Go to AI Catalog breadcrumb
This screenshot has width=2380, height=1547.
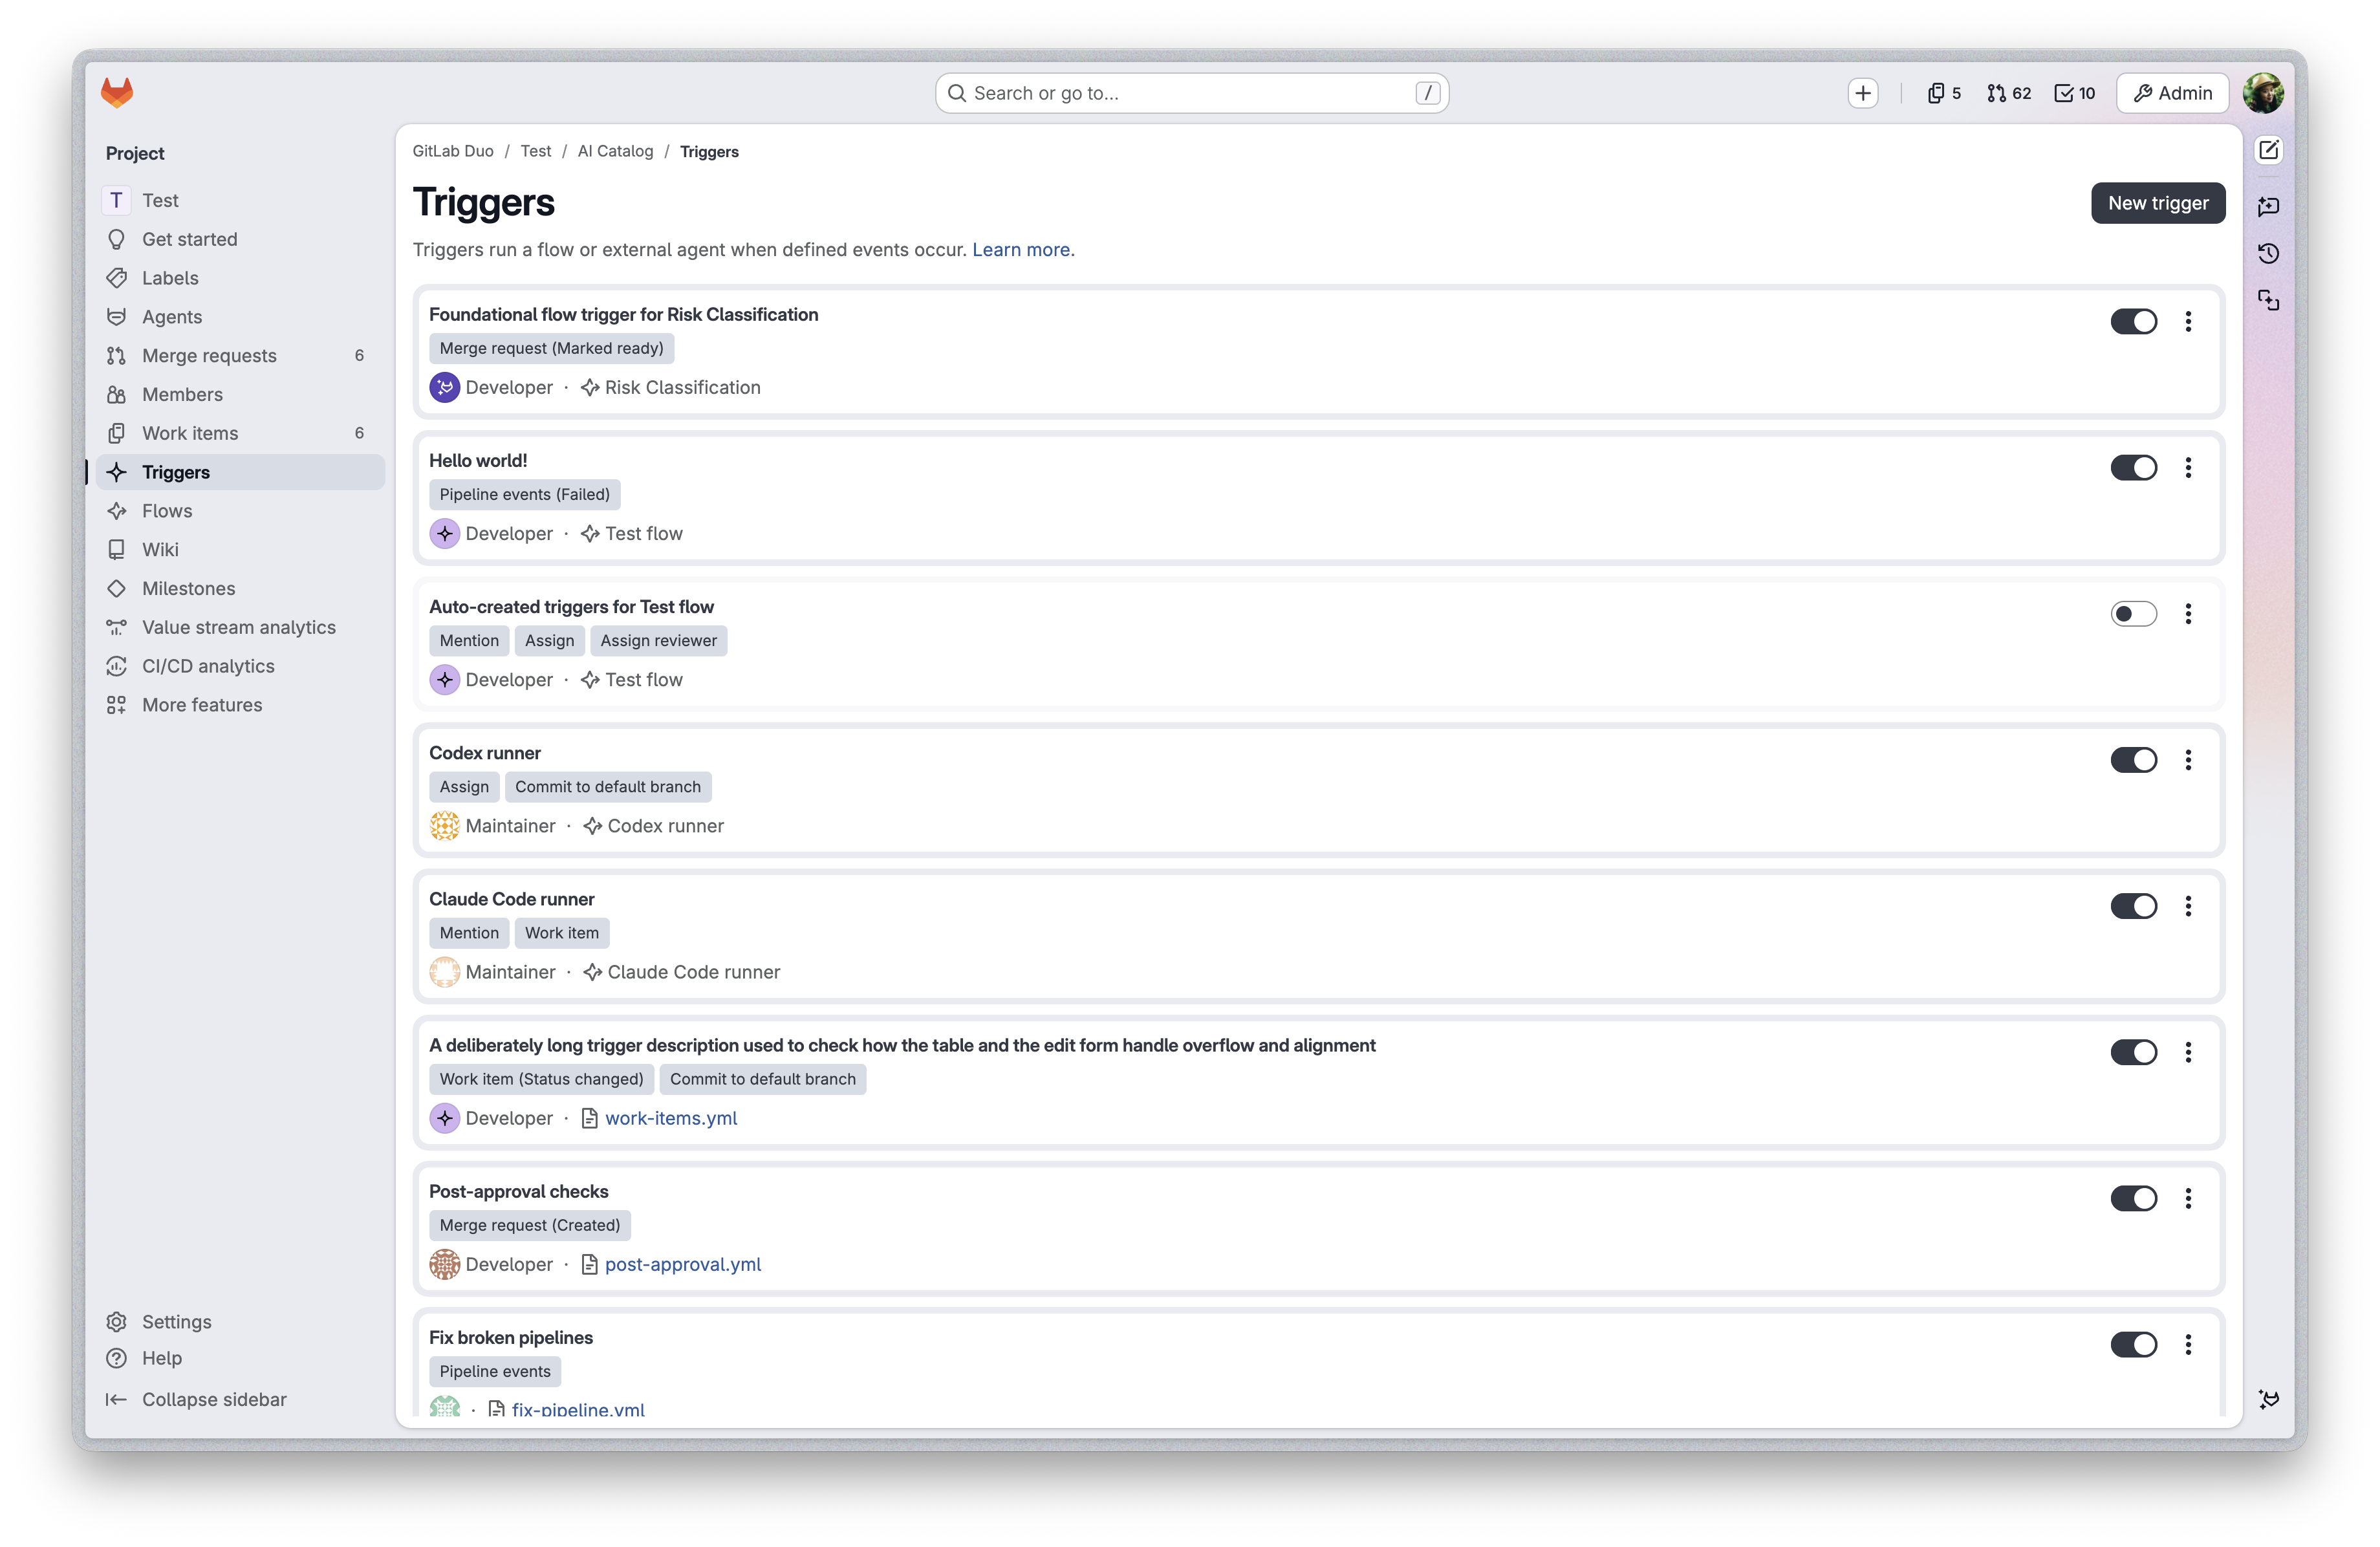coord(615,151)
